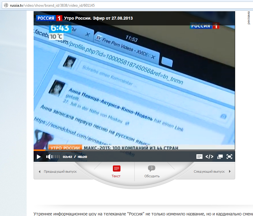Play the video with the play button

tap(39, 157)
